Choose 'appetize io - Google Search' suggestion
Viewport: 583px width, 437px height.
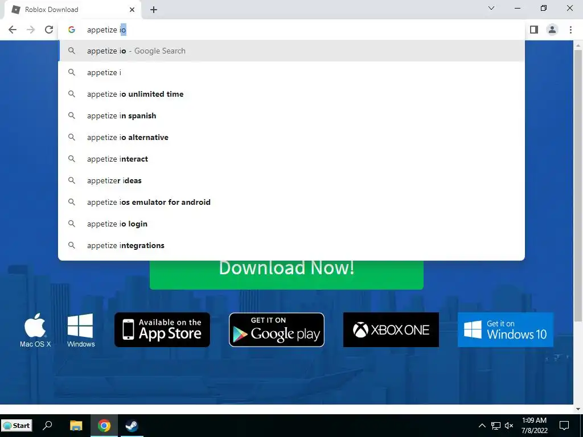click(x=291, y=51)
